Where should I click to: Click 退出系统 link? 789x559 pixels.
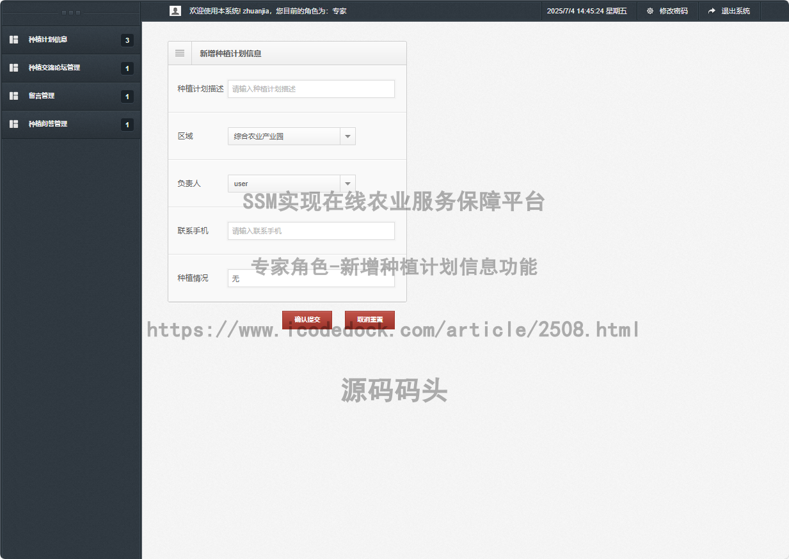[736, 11]
